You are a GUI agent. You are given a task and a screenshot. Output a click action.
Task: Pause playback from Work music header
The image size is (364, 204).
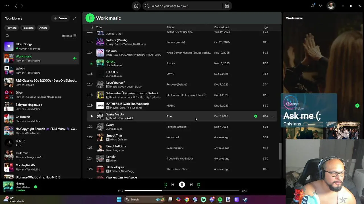coord(90,18)
